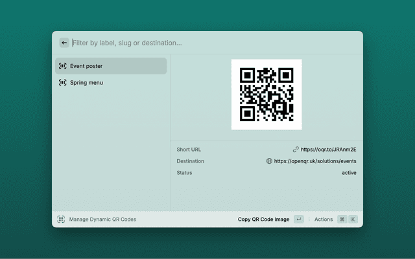Click the Status label
This screenshot has height=259, width=415.
tap(184, 173)
